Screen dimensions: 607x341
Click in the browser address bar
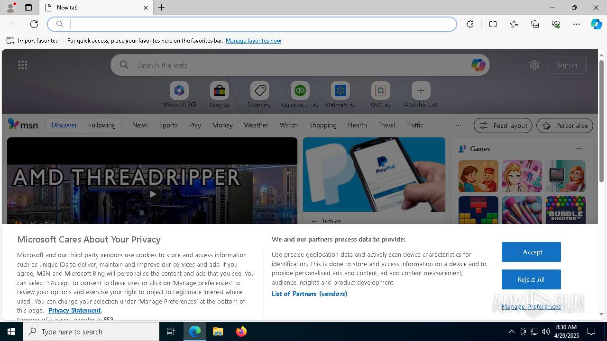pyautogui.click(x=252, y=24)
